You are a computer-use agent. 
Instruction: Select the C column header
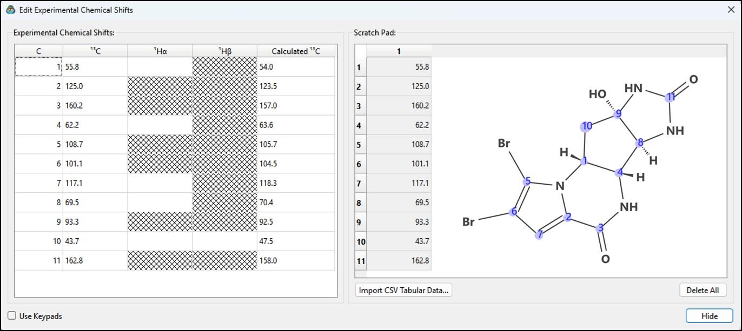pyautogui.click(x=39, y=51)
